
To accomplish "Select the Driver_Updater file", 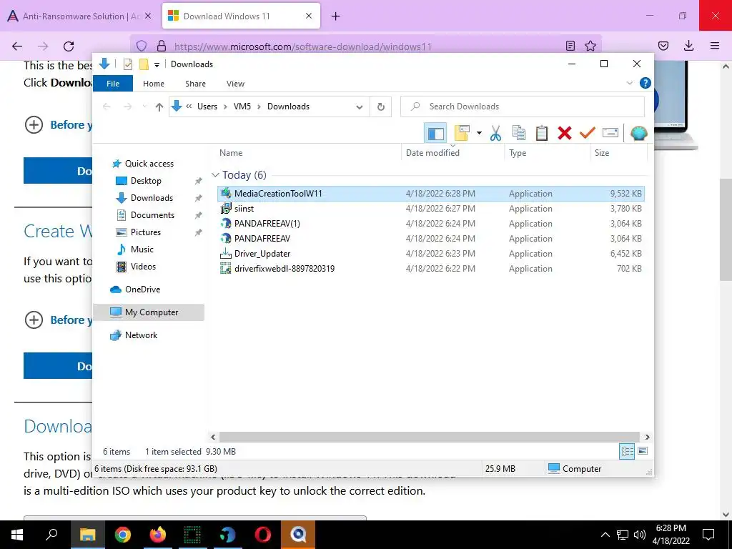I will click(430, 254).
